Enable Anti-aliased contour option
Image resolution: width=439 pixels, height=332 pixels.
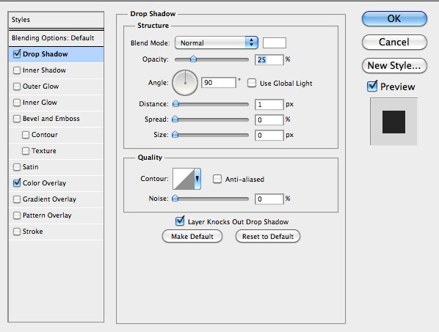point(217,179)
